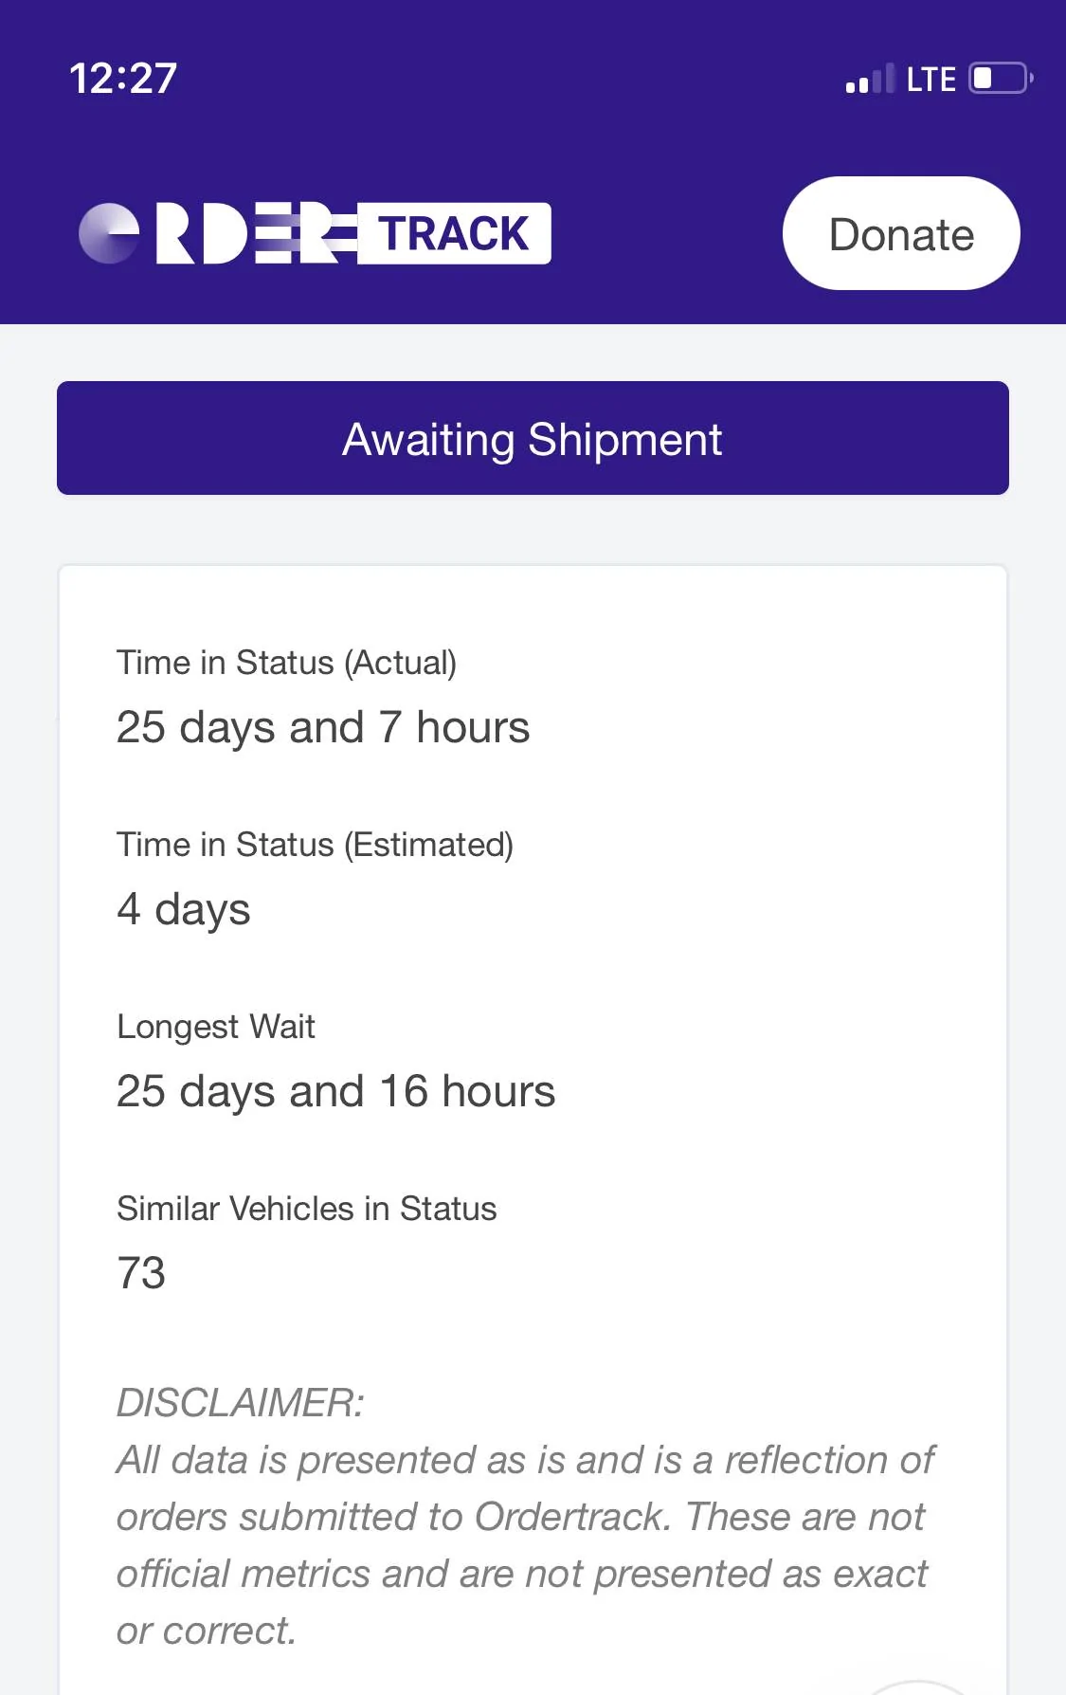
Task: Tap the disclaimer paragraph about Ordertrack data
Action: click(524, 1545)
